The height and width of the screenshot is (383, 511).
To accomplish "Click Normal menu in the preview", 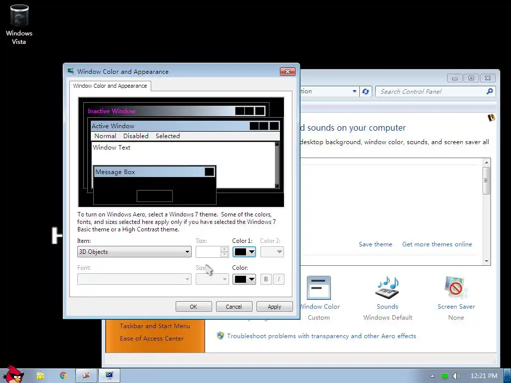I will coord(105,136).
